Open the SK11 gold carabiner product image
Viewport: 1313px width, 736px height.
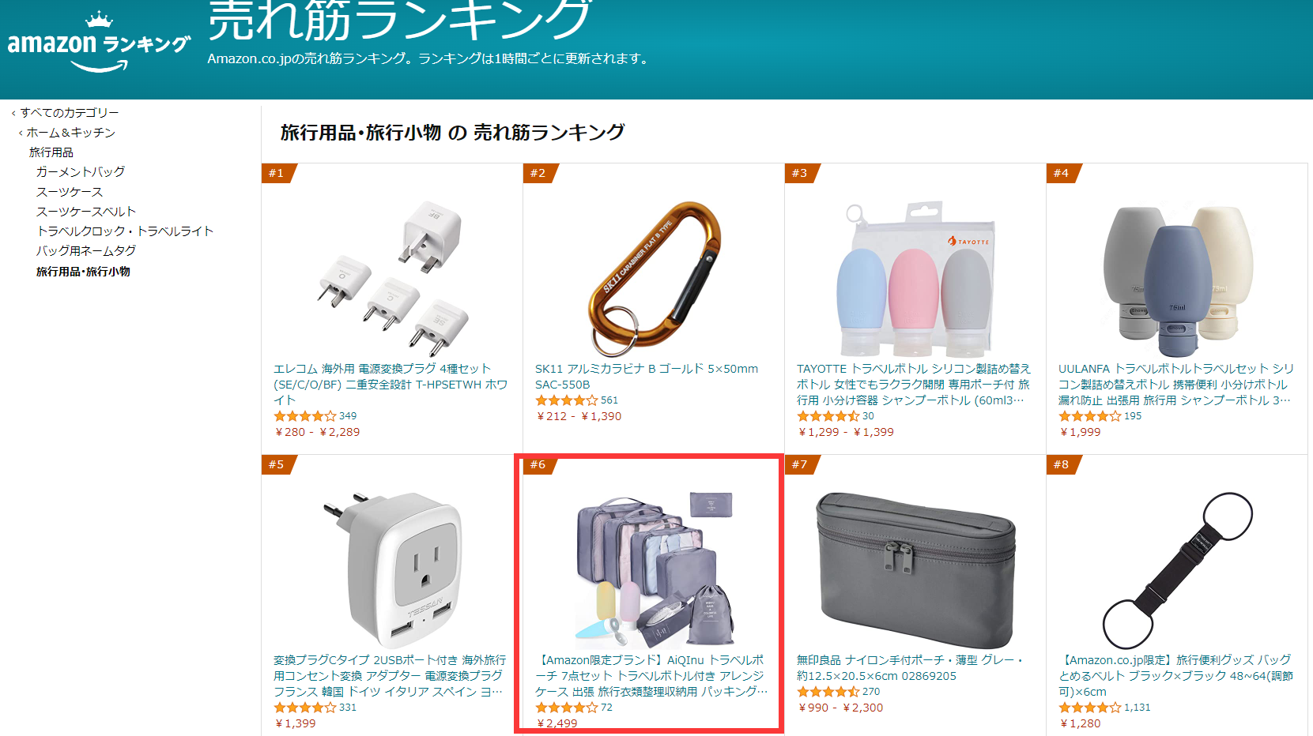coord(654,278)
